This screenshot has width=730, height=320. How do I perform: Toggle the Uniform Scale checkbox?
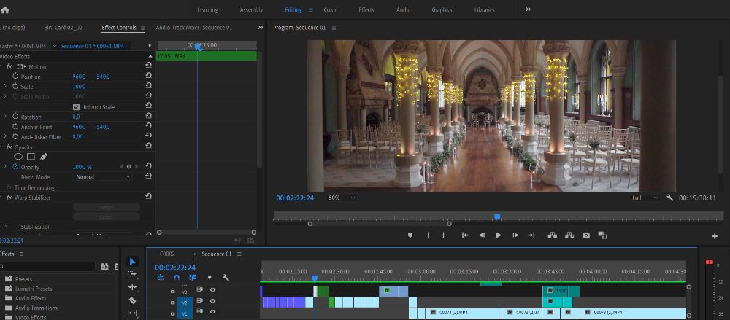77,107
